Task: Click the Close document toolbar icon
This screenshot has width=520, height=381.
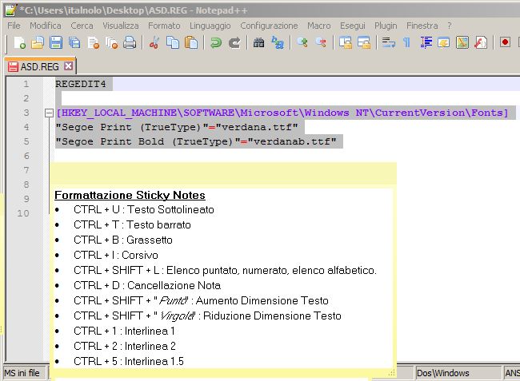Action: click(x=93, y=42)
